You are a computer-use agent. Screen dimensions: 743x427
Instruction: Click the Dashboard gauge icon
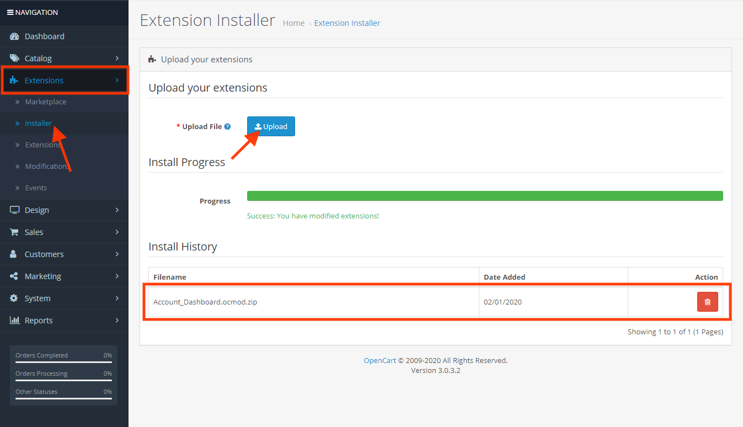(x=14, y=36)
